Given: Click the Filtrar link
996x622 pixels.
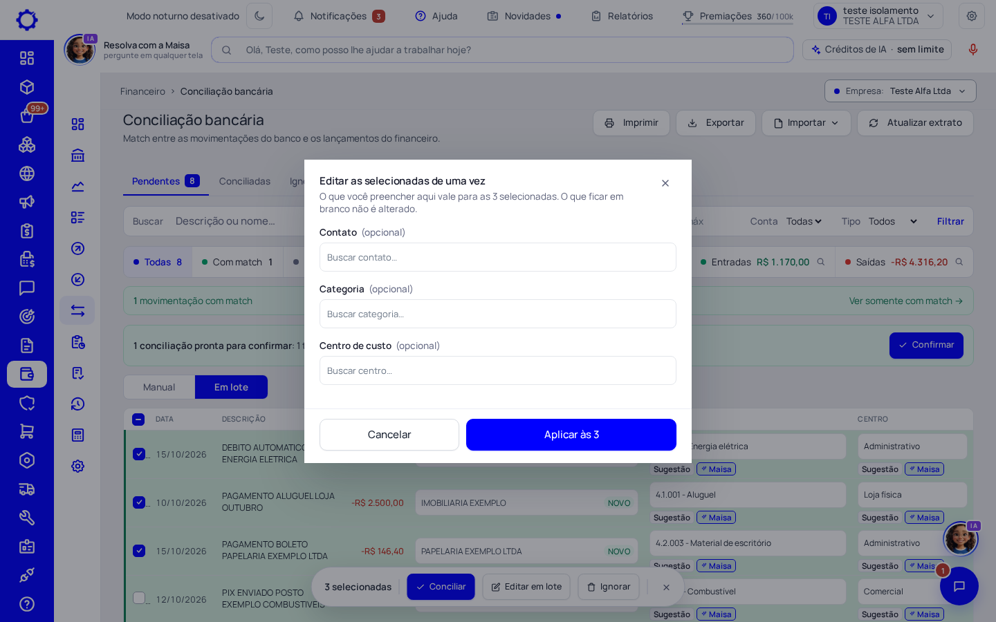Looking at the screenshot, I should pyautogui.click(x=950, y=221).
